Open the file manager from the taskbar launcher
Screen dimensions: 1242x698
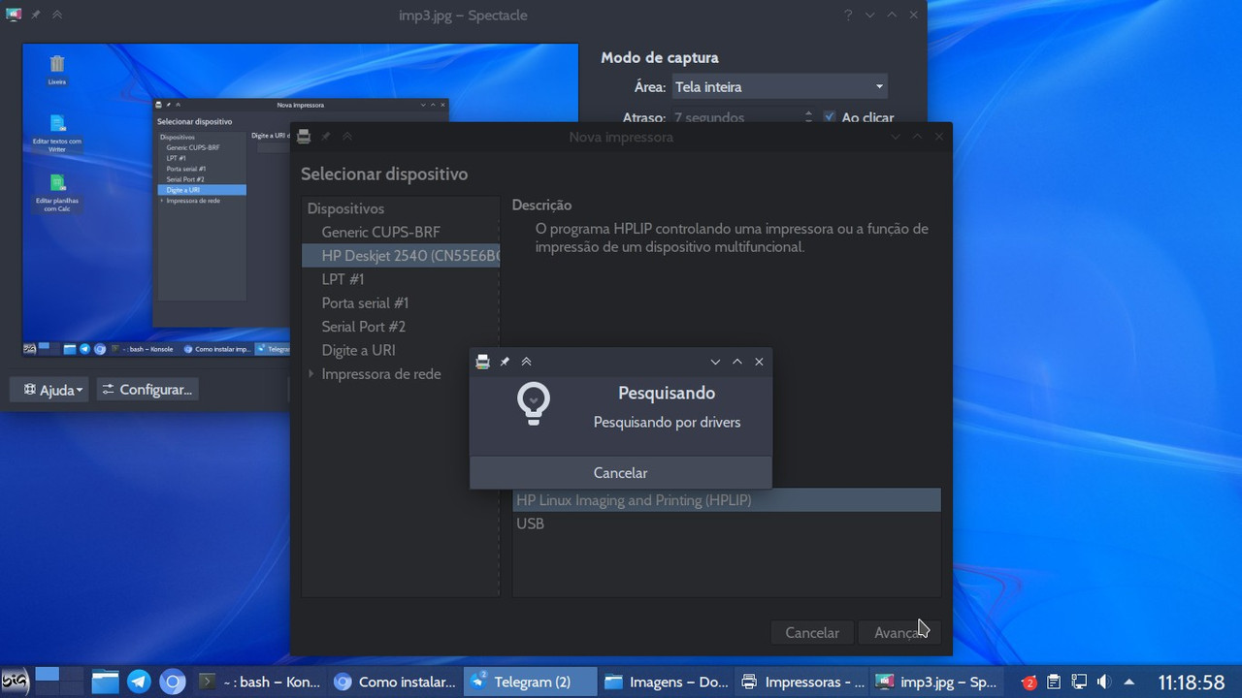click(x=105, y=682)
